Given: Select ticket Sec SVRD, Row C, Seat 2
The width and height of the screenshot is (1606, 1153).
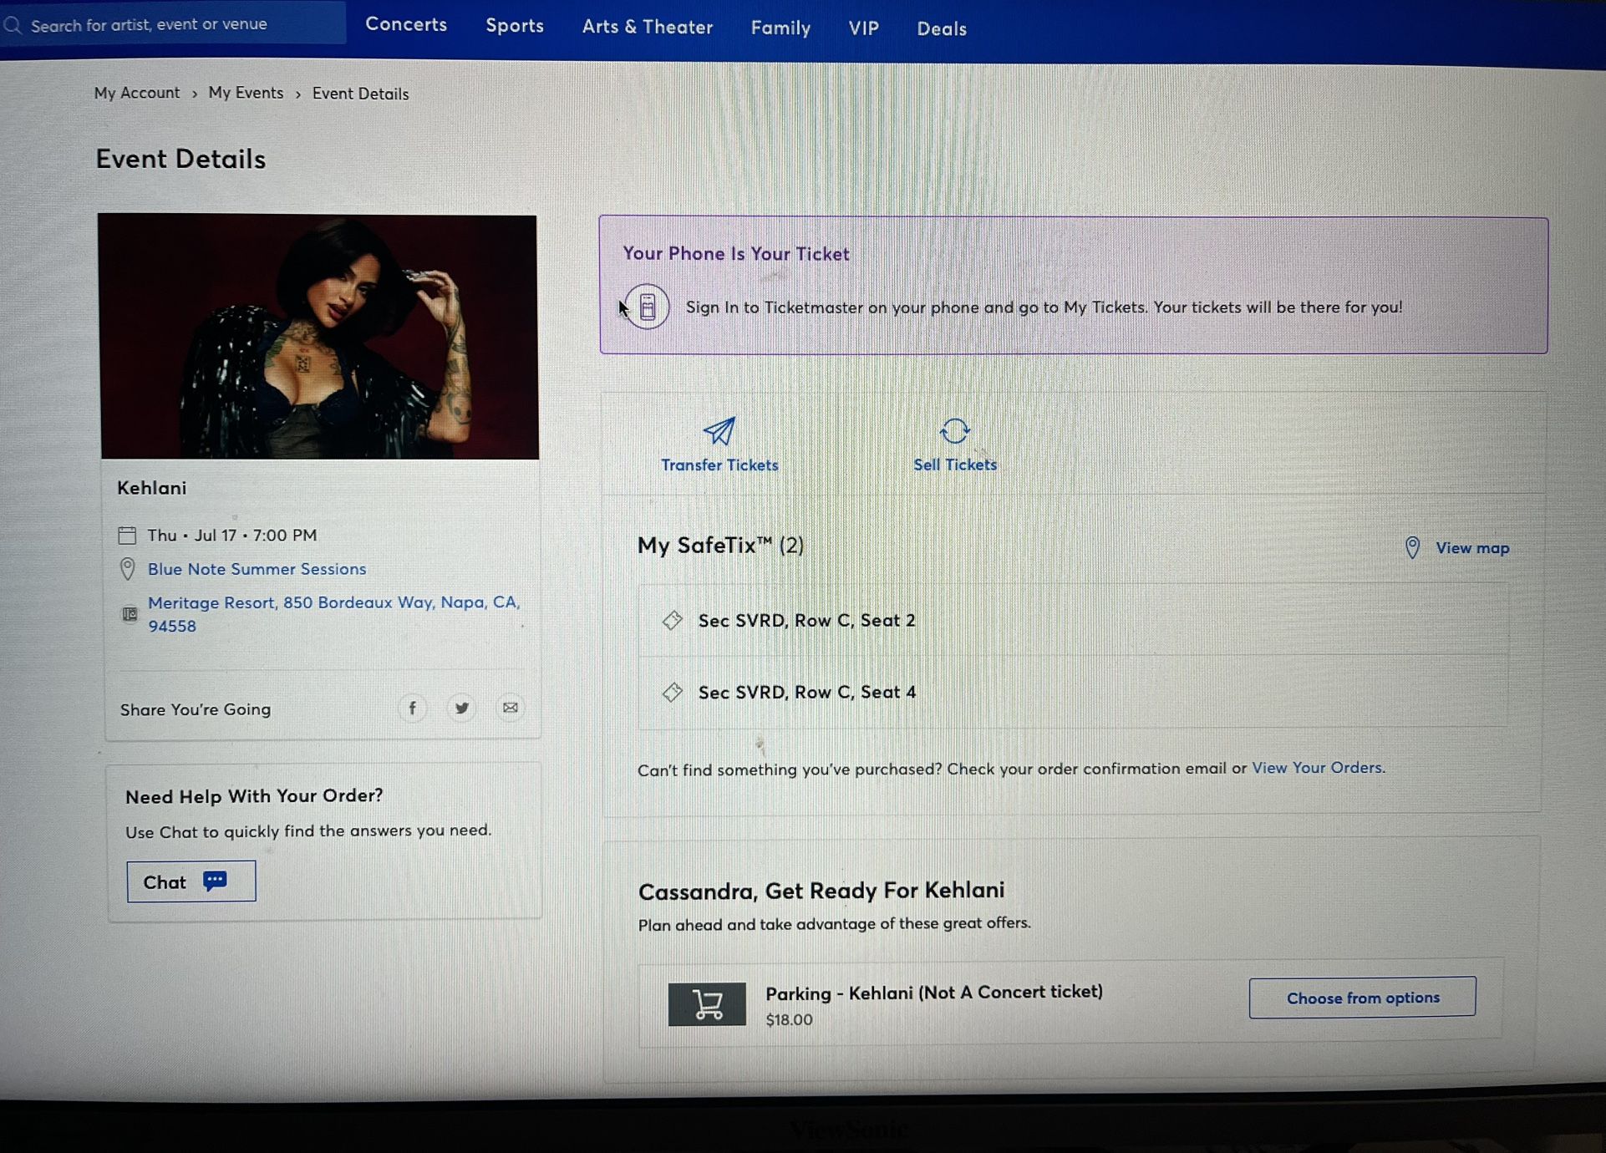Looking at the screenshot, I should [1073, 620].
